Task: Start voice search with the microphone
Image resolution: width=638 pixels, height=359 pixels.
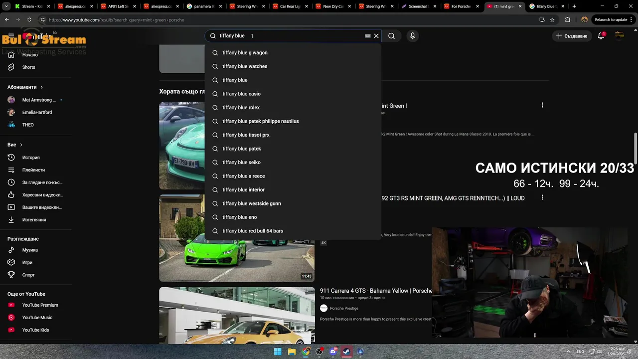Action: click(412, 36)
